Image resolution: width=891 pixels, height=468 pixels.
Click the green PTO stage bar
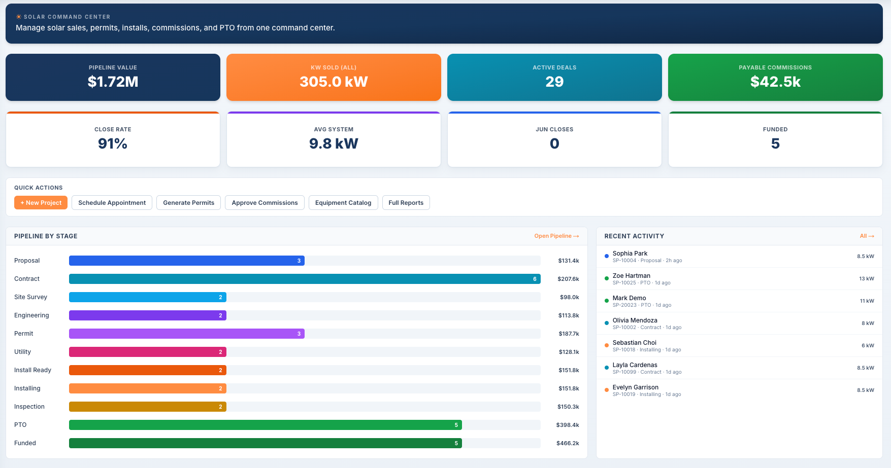266,425
